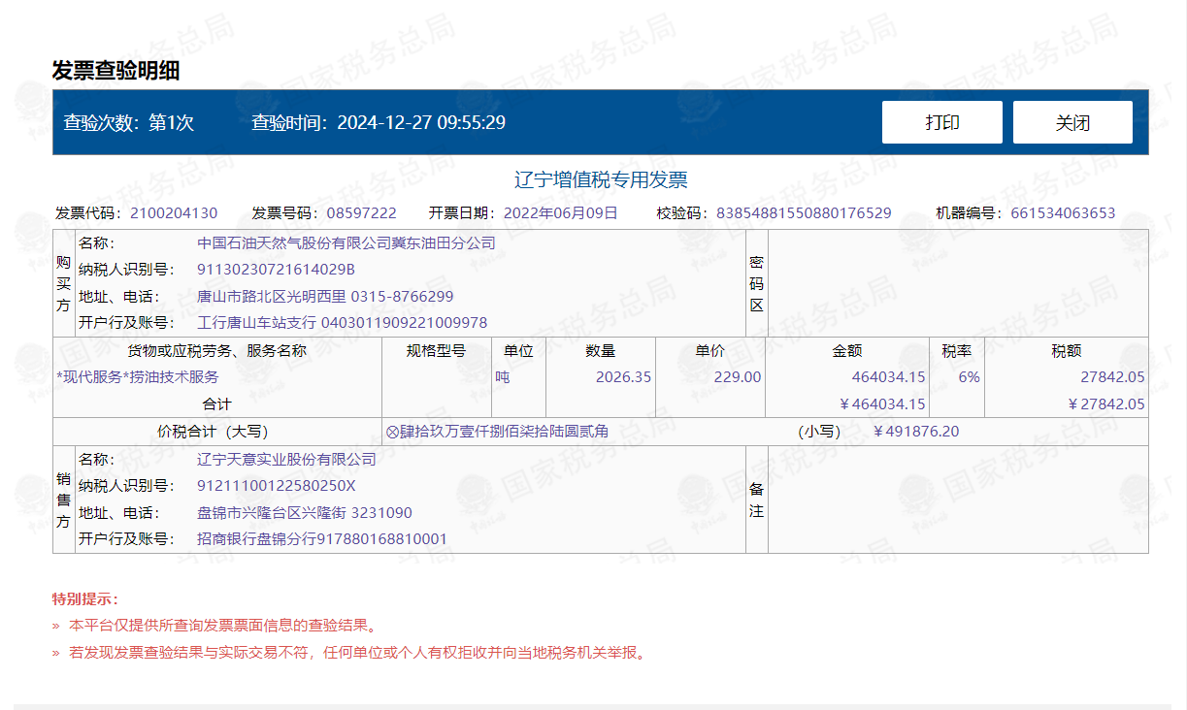The image size is (1187, 710).
Task: Click the quantity value 2026.35
Action: [x=623, y=377]
